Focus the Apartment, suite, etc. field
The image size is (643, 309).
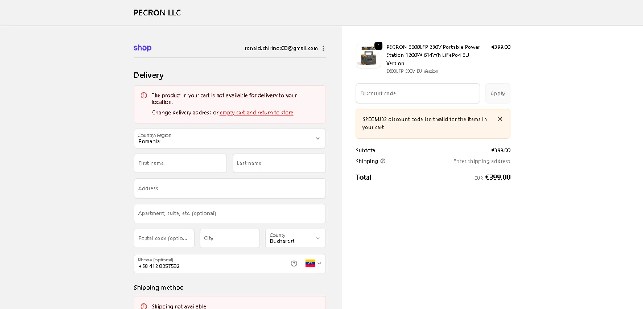230,214
